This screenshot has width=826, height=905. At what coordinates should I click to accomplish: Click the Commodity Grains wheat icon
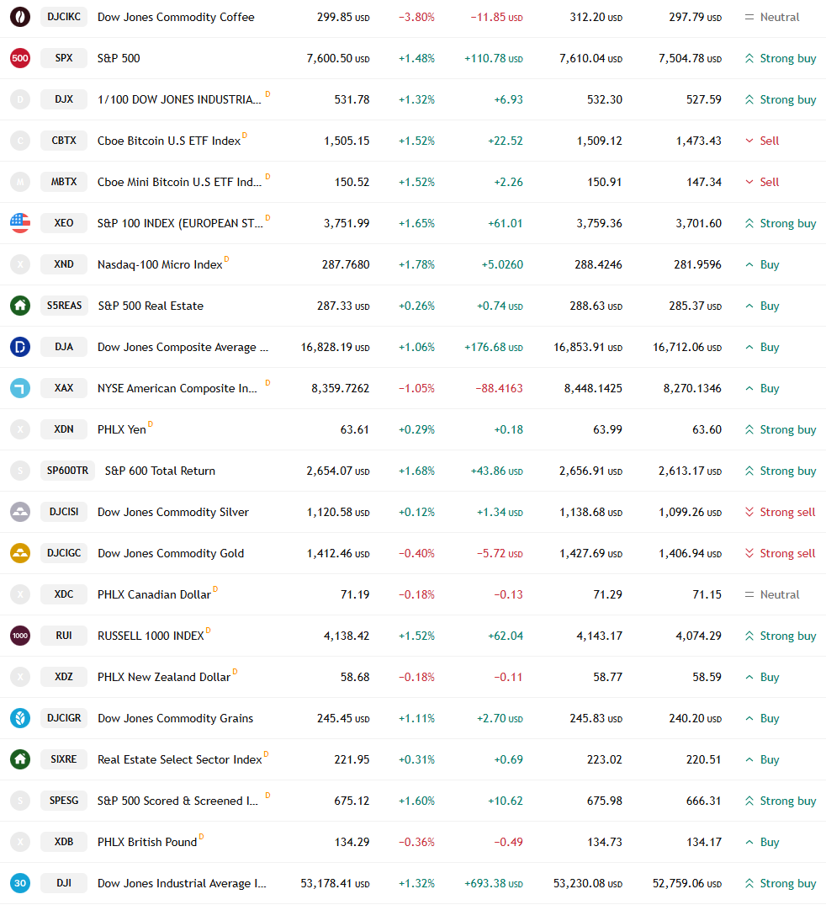(20, 718)
